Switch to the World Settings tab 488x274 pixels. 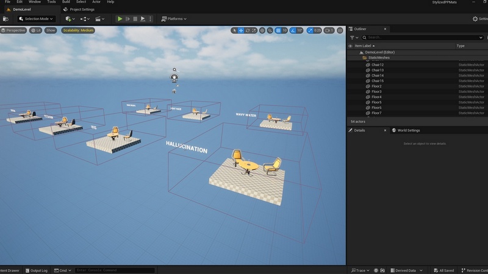[407, 130]
